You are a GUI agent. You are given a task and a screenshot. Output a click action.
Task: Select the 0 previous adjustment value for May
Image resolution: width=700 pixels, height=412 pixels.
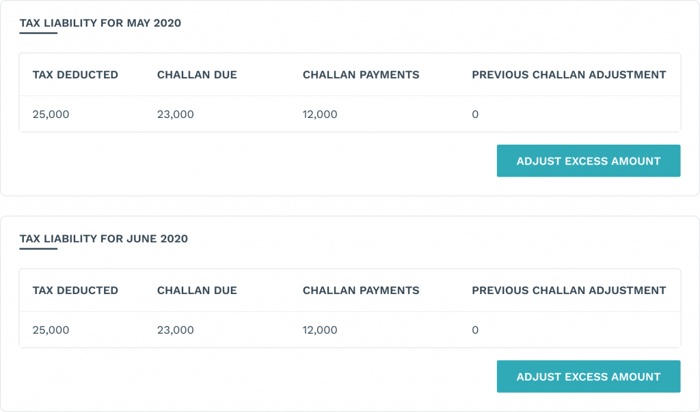point(475,115)
